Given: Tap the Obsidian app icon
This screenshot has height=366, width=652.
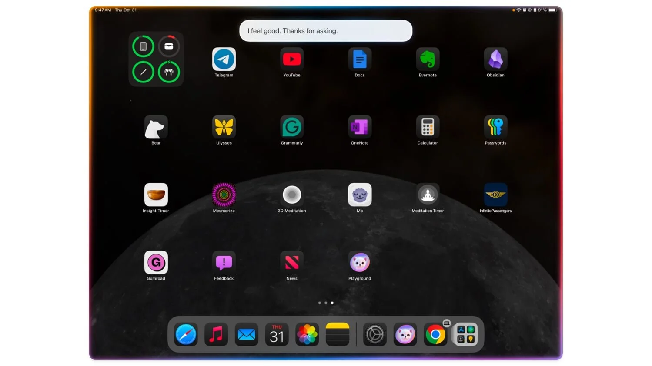Looking at the screenshot, I should (495, 59).
